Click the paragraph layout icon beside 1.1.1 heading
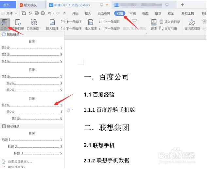Screen dimensions: 207x169 [x=68, y=110]
